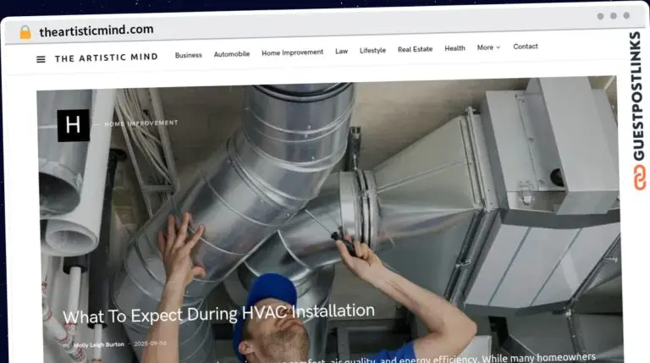Open the HVAC Installation article title
The image size is (650, 363).
pyautogui.click(x=218, y=314)
